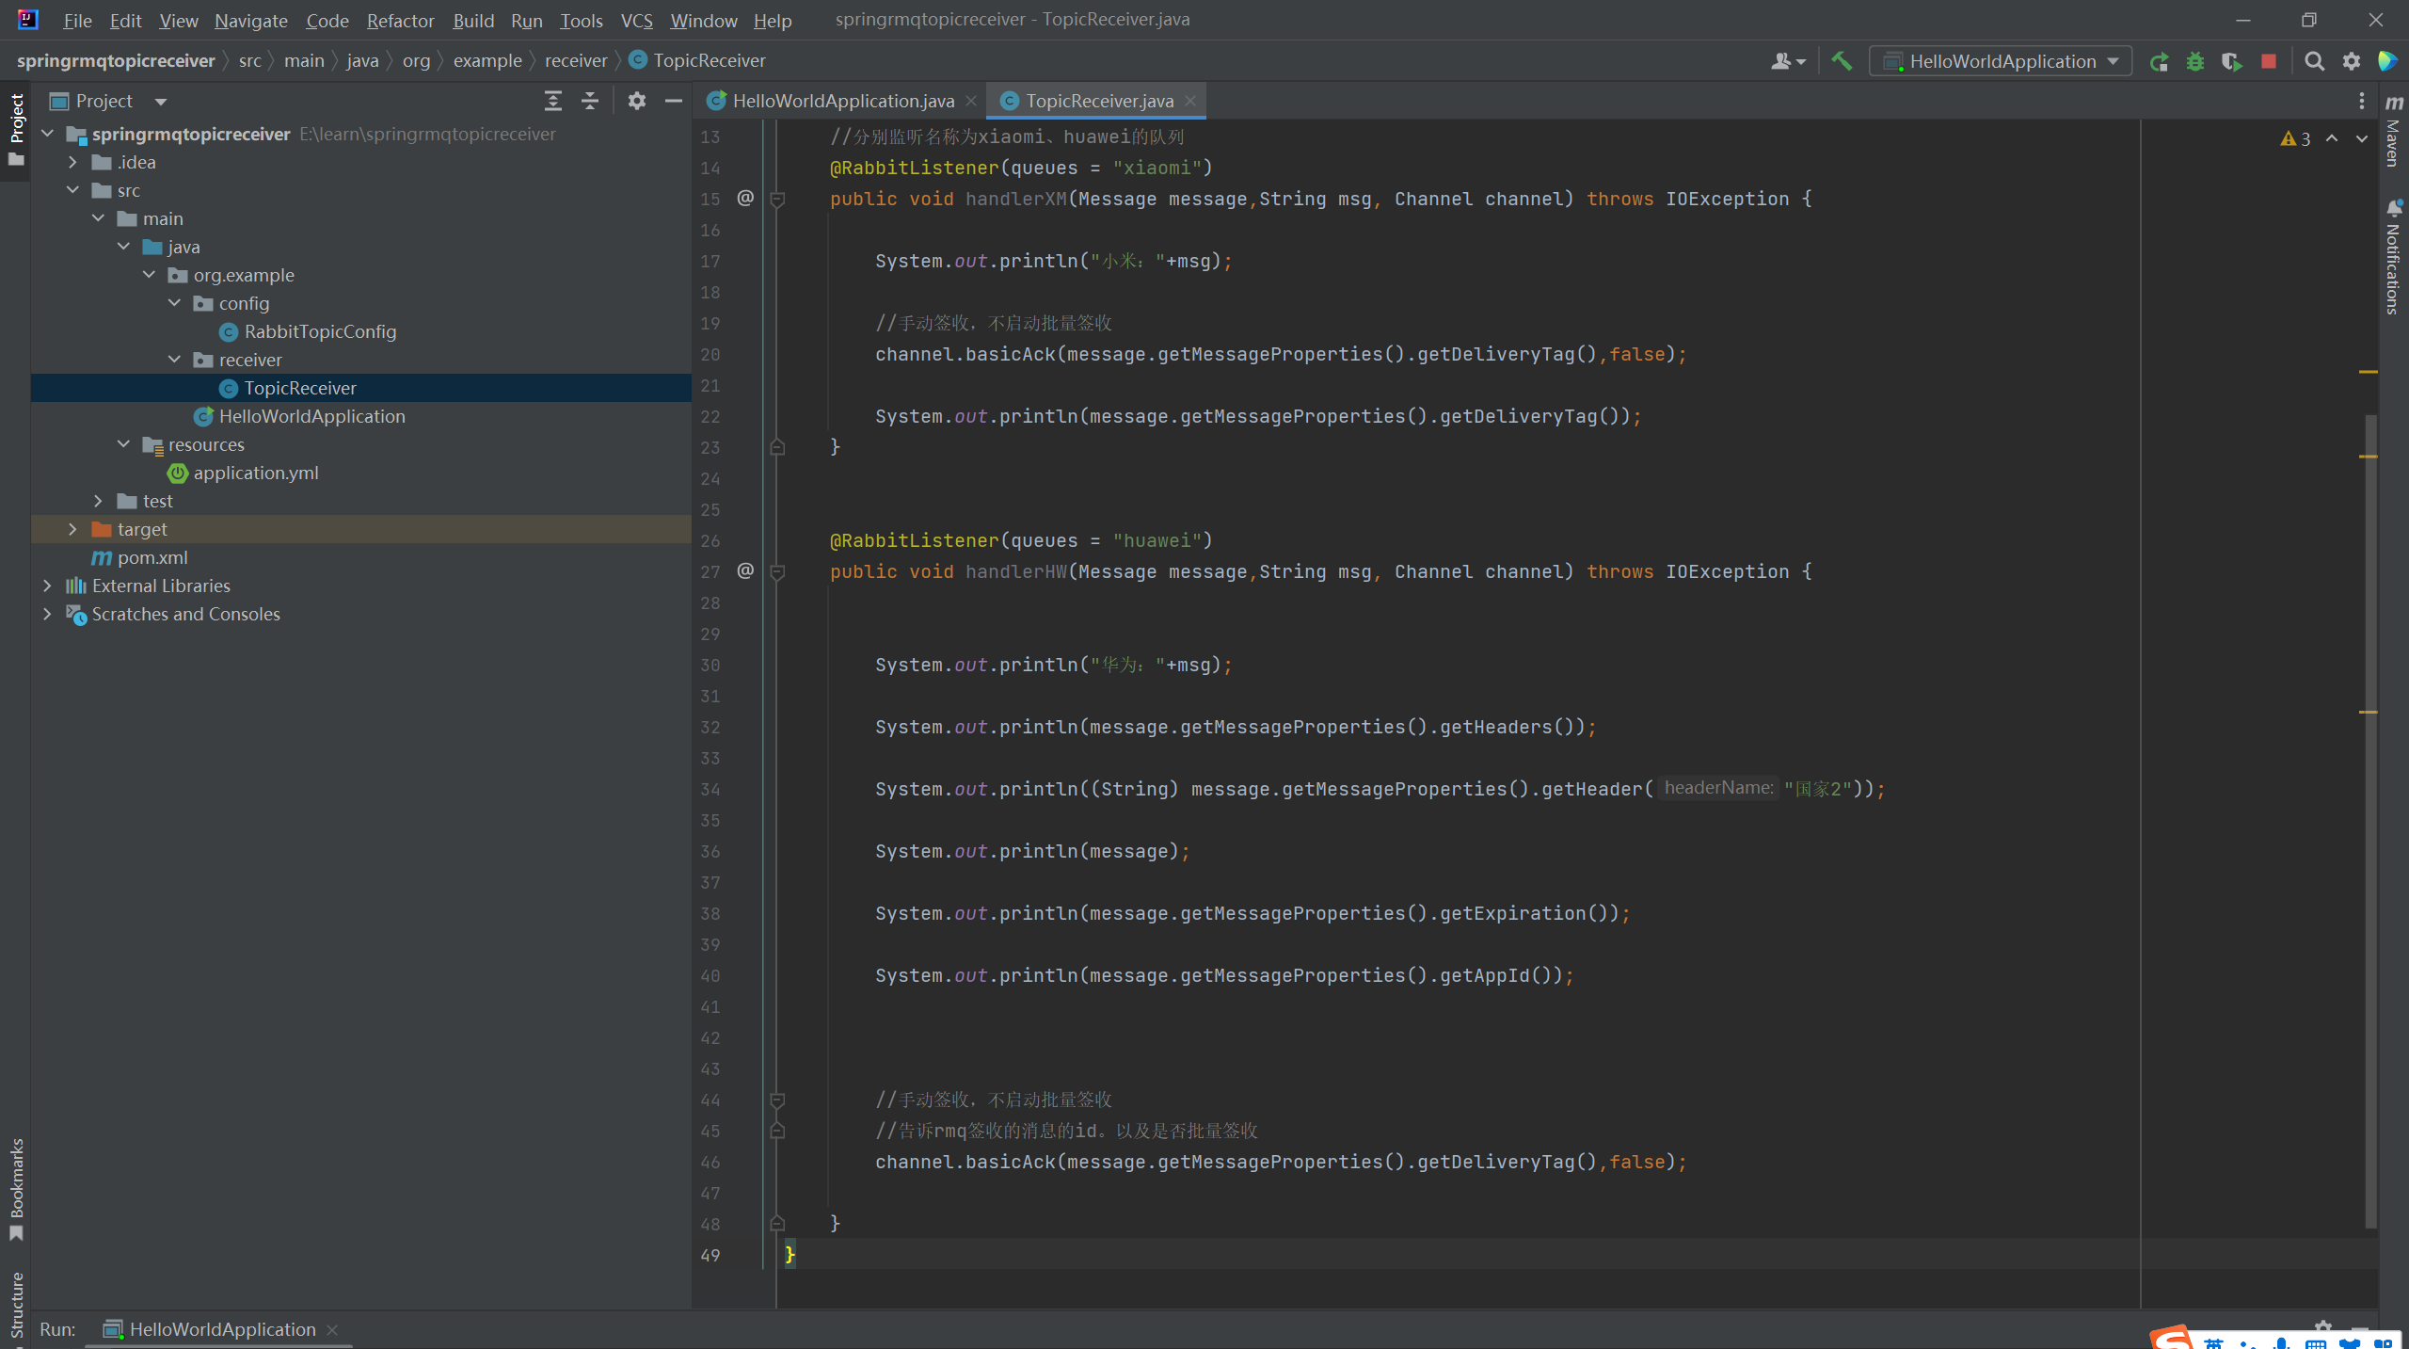2409x1349 pixels.
Task: Hide the Project tool window with the minus icon
Action: [x=674, y=101]
